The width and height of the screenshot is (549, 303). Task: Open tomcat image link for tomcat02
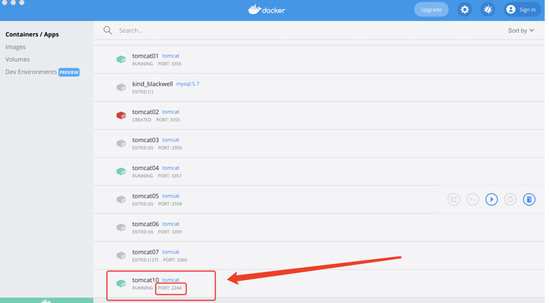(x=171, y=112)
